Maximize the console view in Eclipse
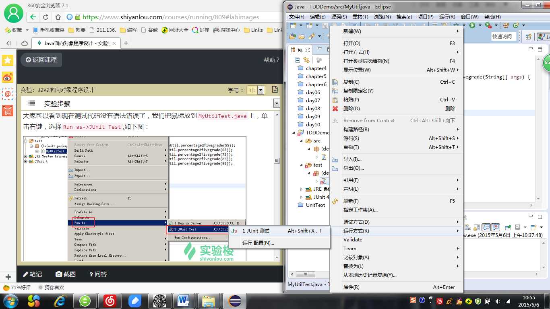The width and height of the screenshot is (550, 309). [x=540, y=218]
